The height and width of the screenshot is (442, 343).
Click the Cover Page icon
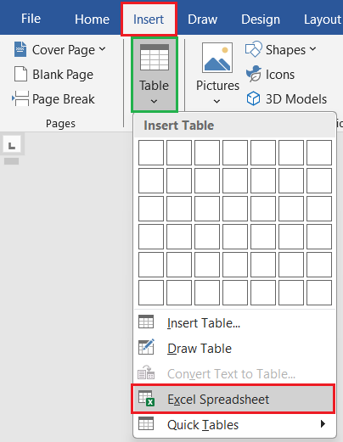point(20,49)
